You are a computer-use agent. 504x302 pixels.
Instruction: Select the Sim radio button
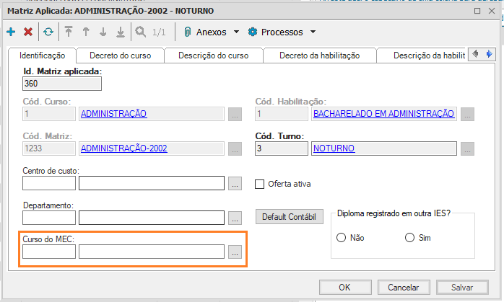(x=410, y=237)
